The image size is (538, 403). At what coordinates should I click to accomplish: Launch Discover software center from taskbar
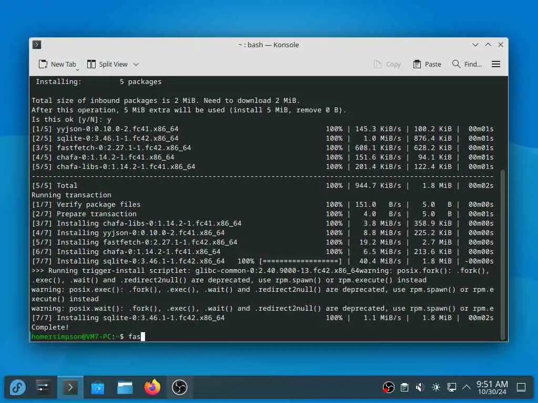coord(97,388)
